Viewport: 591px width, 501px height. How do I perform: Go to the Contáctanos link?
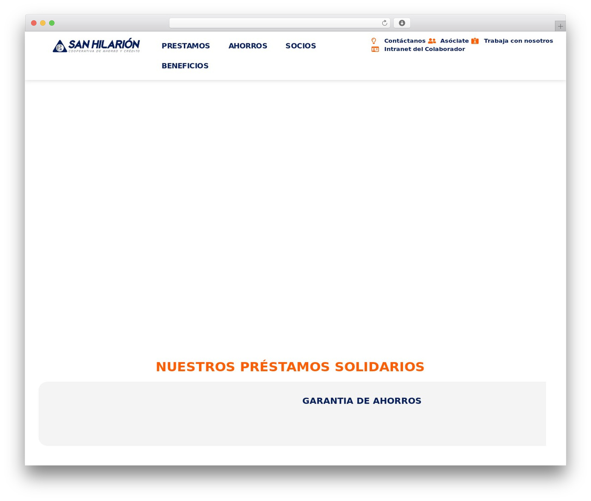click(x=405, y=41)
